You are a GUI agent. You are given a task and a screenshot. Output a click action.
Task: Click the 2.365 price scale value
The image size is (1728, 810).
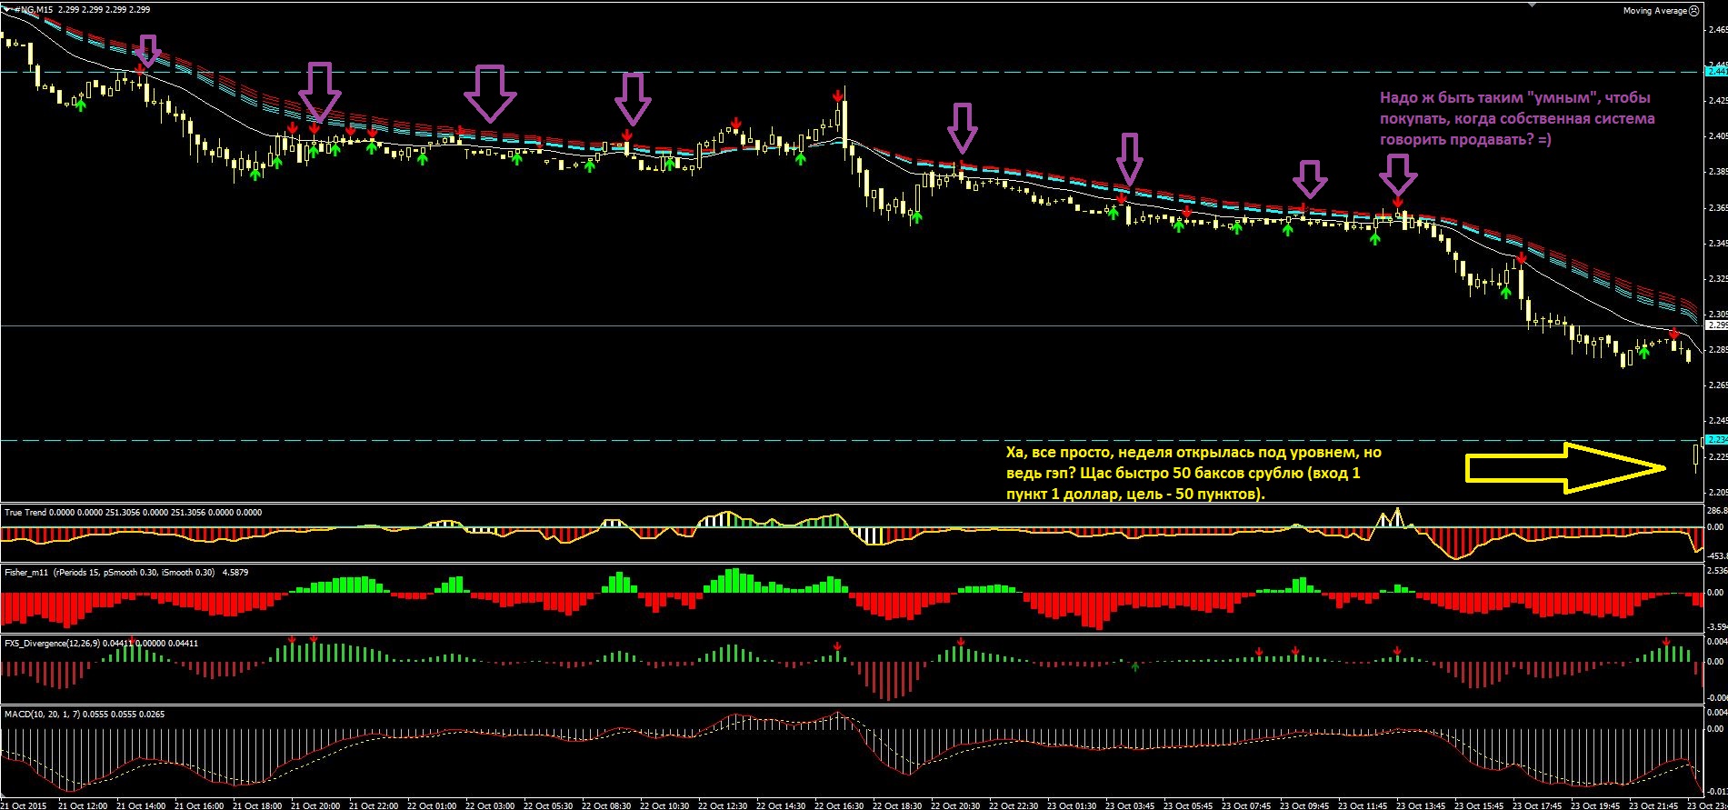click(x=1716, y=207)
